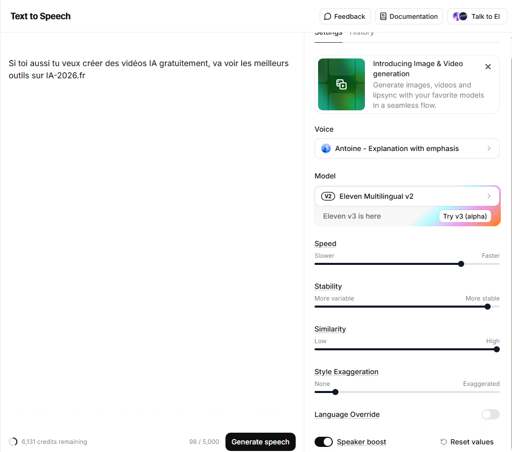The height and width of the screenshot is (452, 512).
Task: Click the Talk to El avatar icon
Action: pos(460,16)
